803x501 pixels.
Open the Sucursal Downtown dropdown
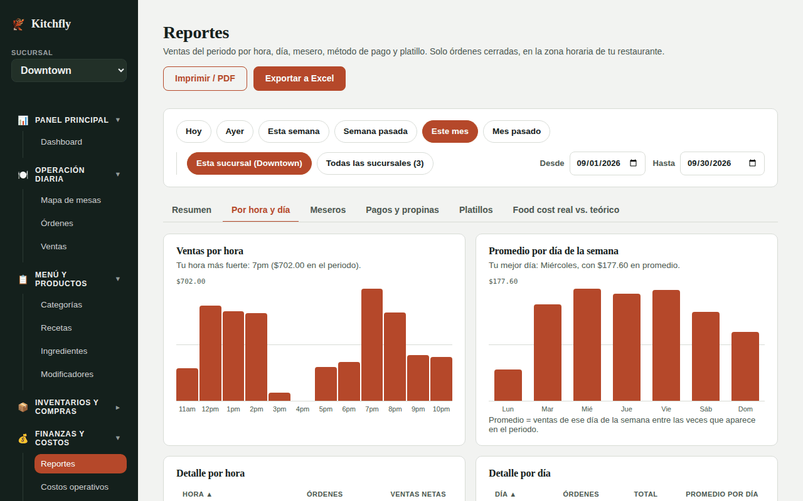pos(69,70)
